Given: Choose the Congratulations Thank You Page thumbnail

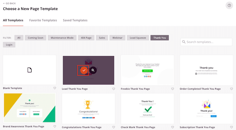Looking at the screenshot, I should pyautogui.click(x=88, y=109).
